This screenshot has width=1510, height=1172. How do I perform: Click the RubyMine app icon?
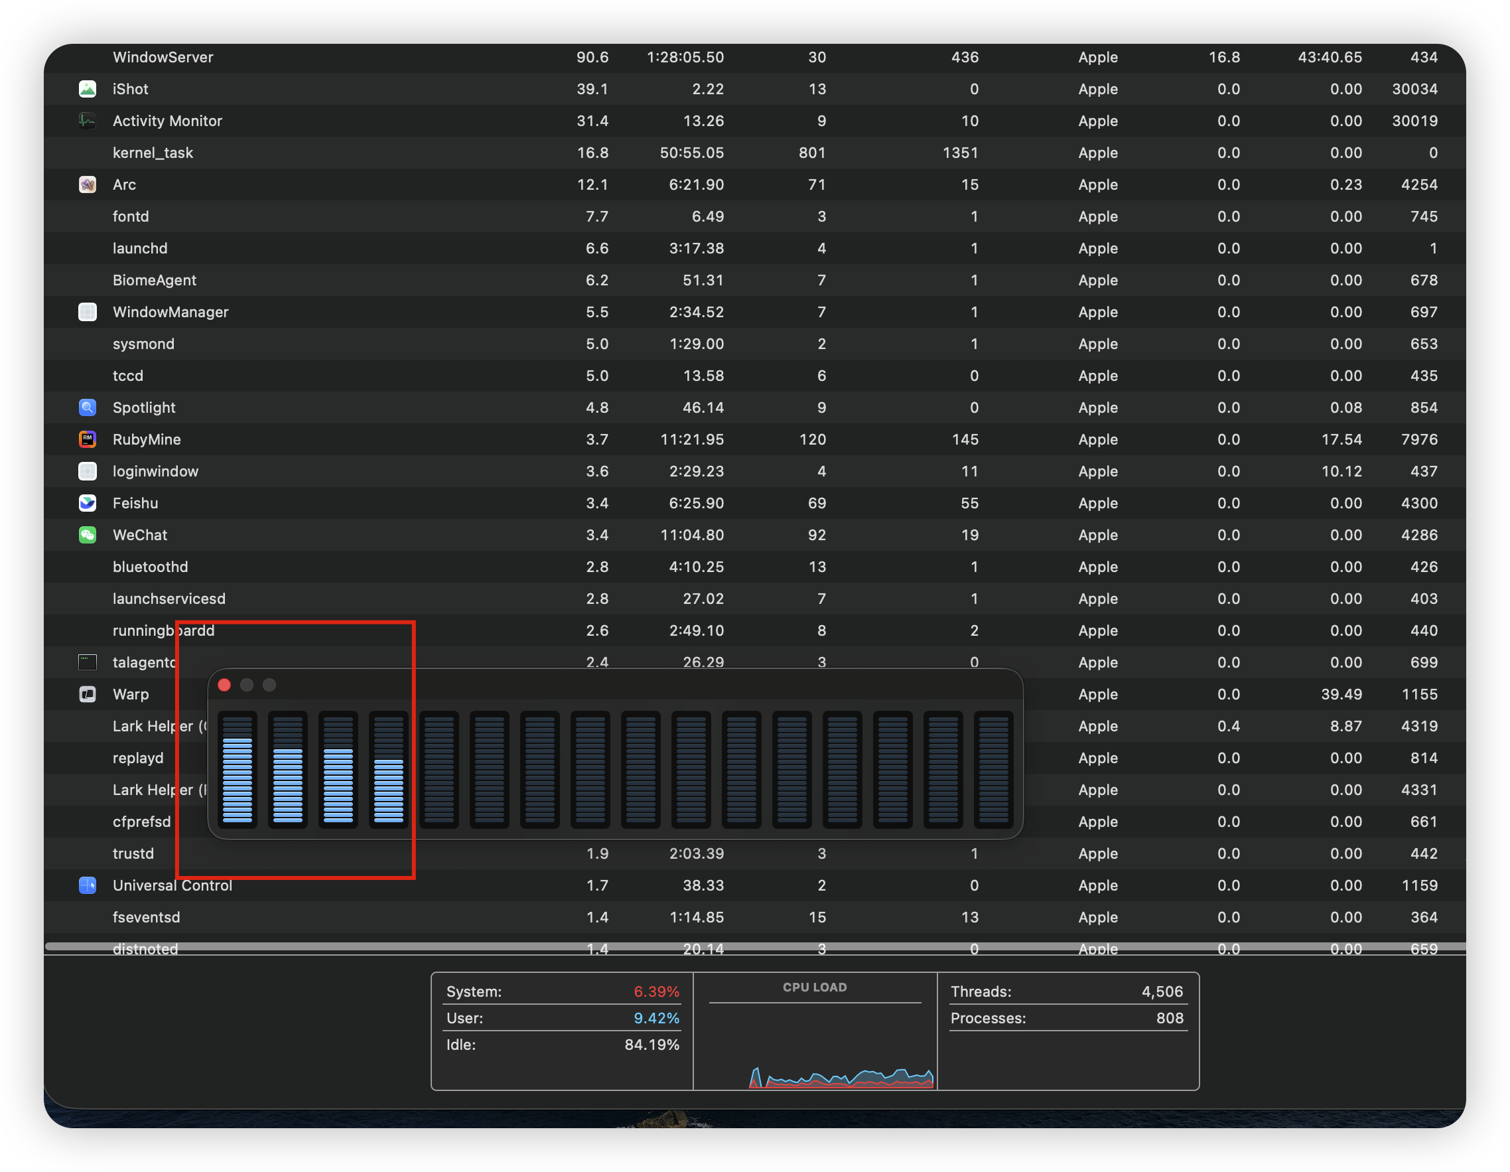tap(87, 439)
